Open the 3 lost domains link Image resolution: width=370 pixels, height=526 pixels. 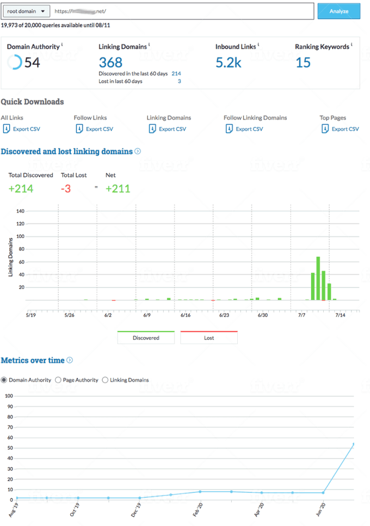(x=179, y=81)
